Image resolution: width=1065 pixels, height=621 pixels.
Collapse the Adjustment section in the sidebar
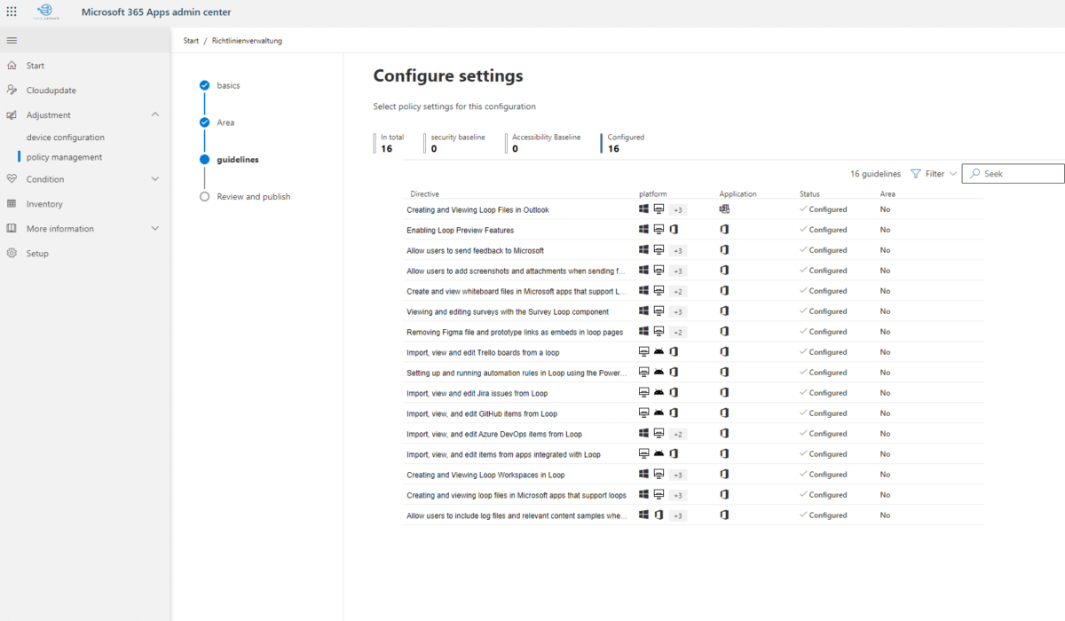coord(155,114)
